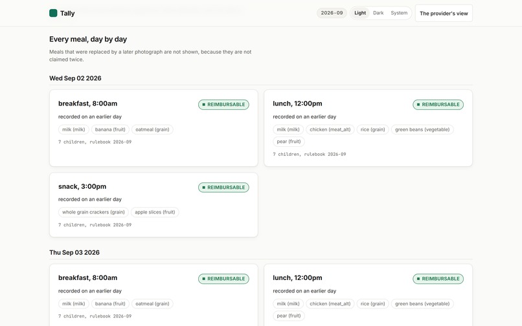The image size is (522, 326).
Task: Click chicken (meat_alt) chip in Wed lunch
Action: [330, 129]
